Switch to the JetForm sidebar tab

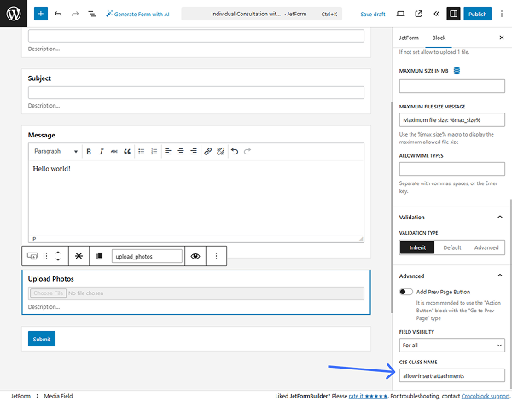pos(409,38)
